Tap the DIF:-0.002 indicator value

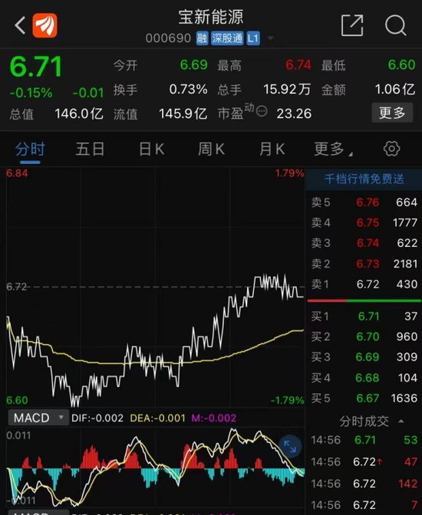click(97, 418)
